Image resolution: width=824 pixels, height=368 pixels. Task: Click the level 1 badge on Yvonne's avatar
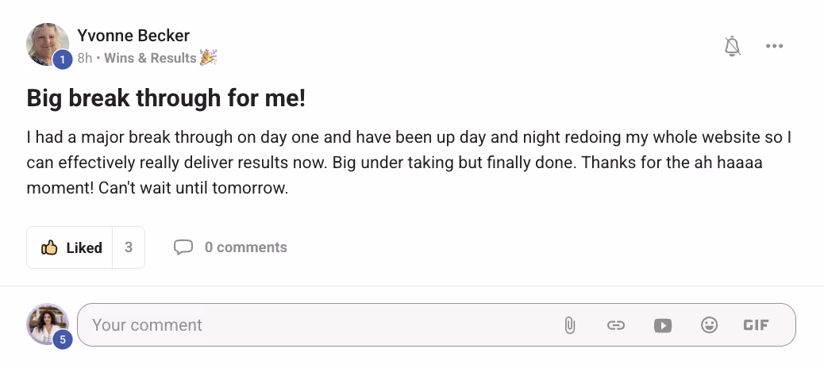tap(63, 59)
